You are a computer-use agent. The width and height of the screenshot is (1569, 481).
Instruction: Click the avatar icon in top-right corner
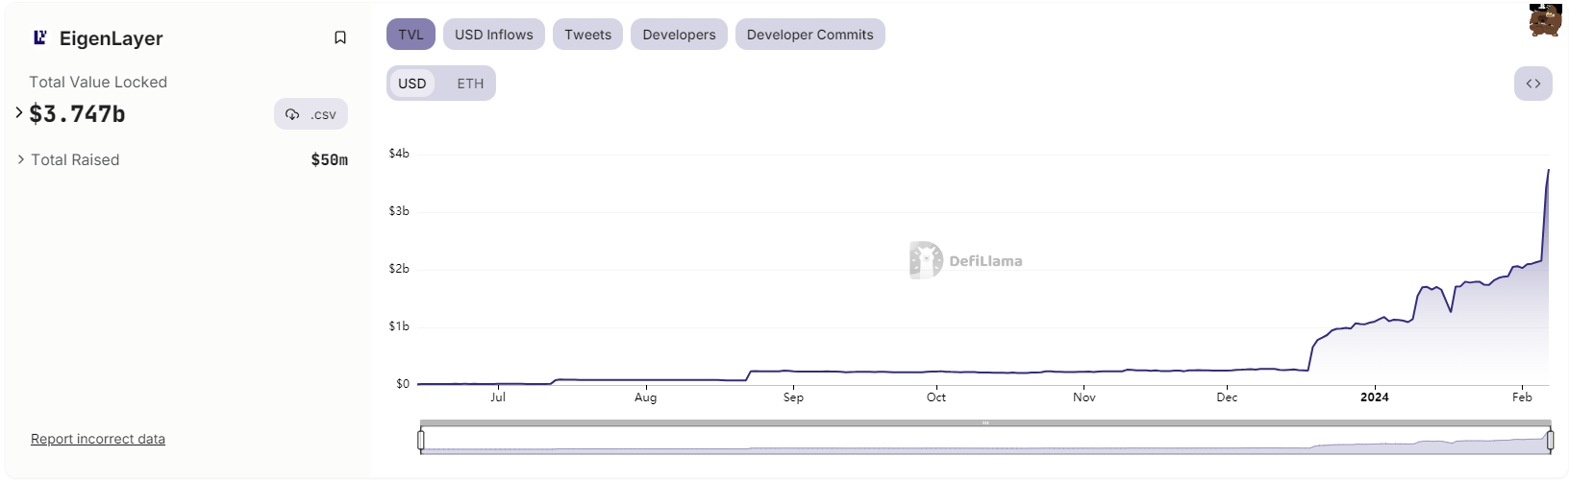1545,19
